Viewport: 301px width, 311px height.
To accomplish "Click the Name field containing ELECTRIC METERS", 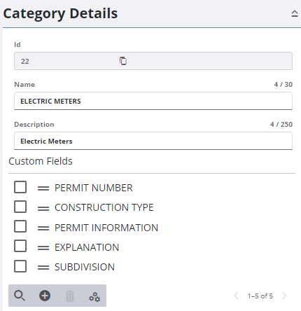I will [153, 101].
